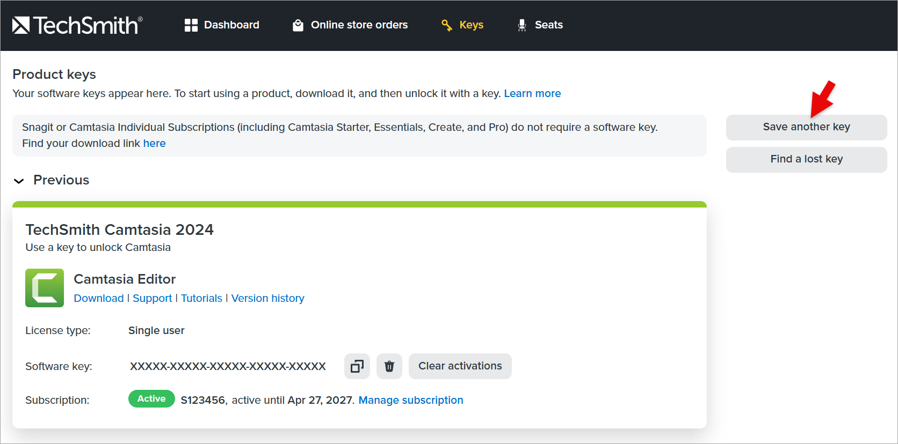Open Online store orders page

tap(350, 25)
